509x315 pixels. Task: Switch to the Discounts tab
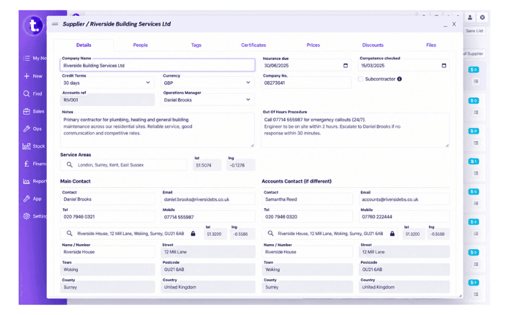coord(373,45)
